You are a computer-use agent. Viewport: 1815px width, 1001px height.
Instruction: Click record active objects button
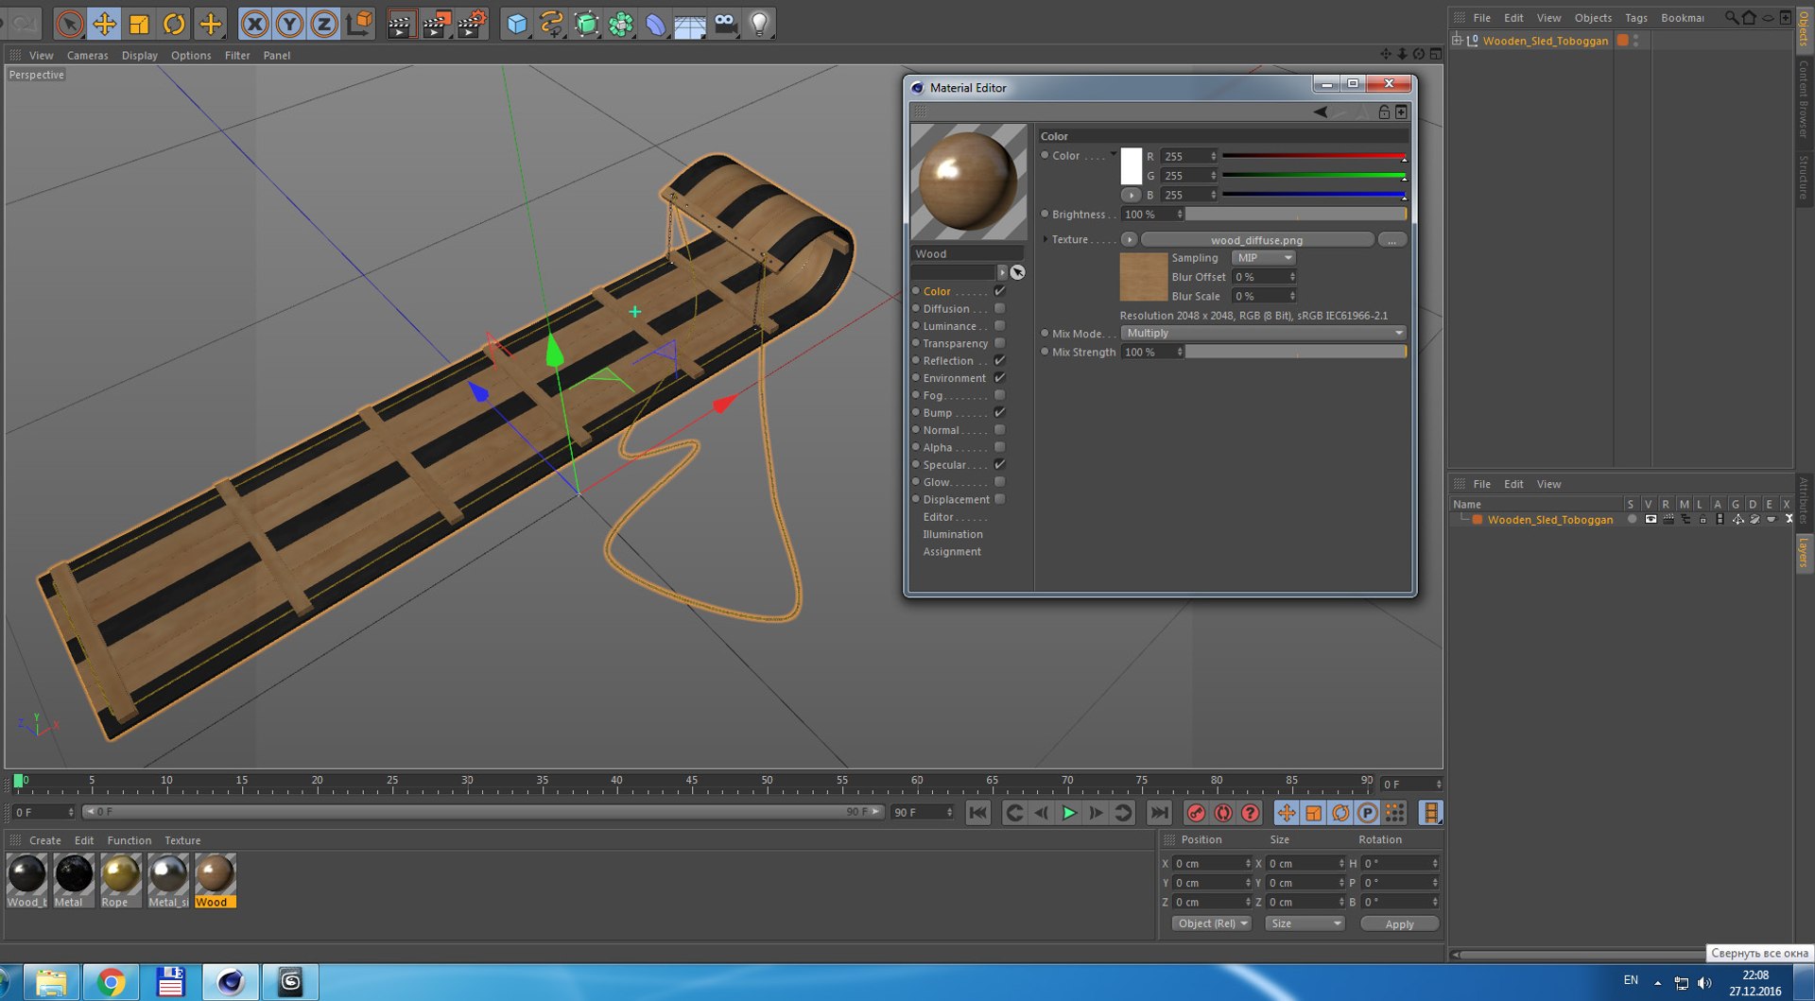tap(1196, 813)
